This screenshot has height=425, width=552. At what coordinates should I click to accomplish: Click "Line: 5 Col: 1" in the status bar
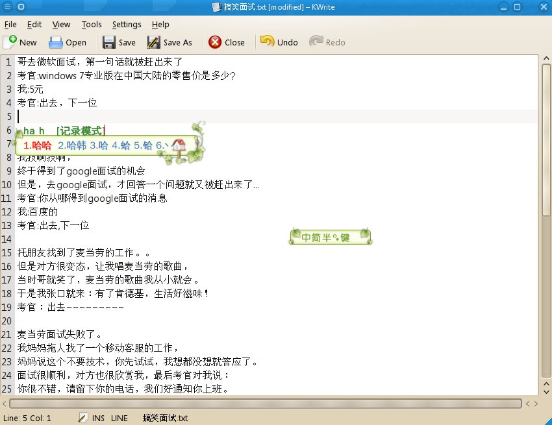[x=27, y=418]
